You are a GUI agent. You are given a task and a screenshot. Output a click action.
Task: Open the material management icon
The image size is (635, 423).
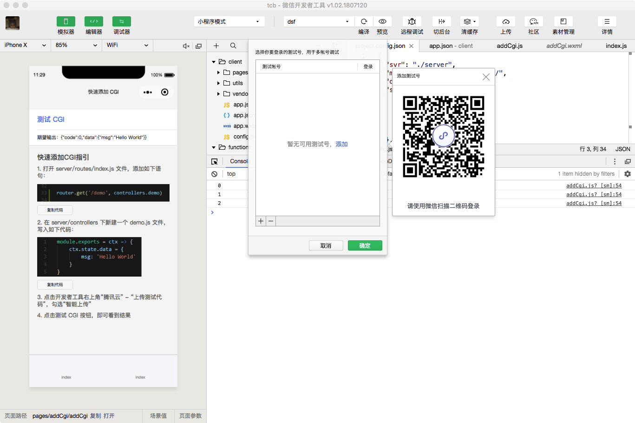[x=563, y=21]
